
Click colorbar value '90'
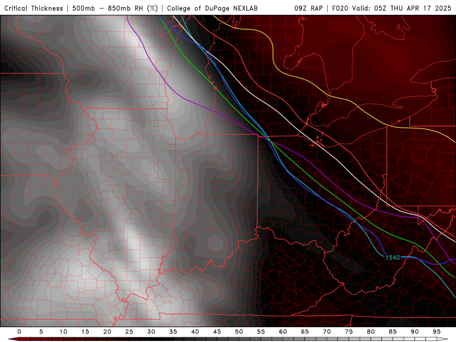click(x=414, y=332)
